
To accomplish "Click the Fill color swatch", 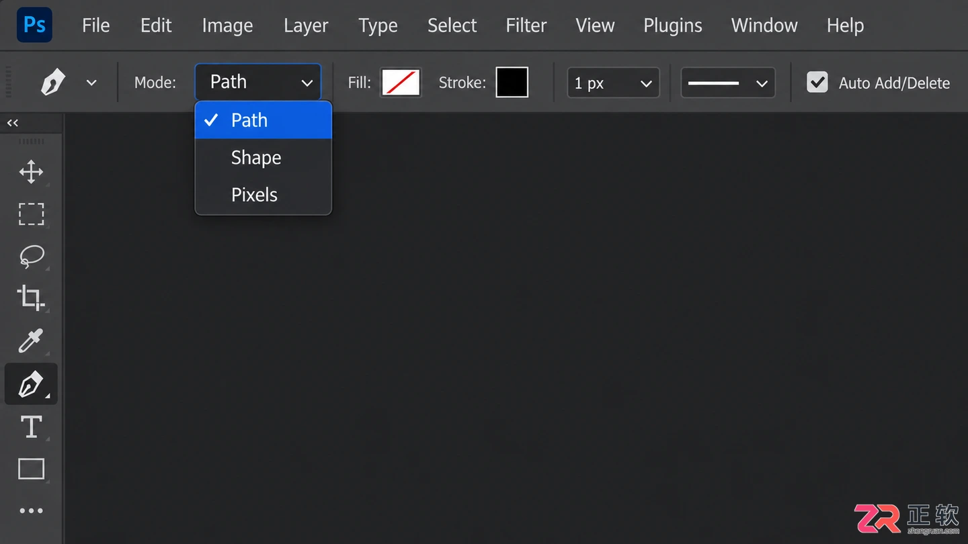I will 401,83.
